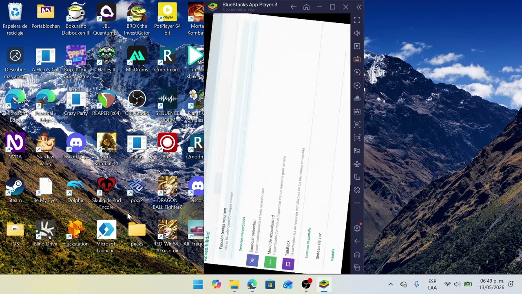Select the pcsx2 desktop shortcut
The height and width of the screenshot is (294, 522).
[x=137, y=190]
